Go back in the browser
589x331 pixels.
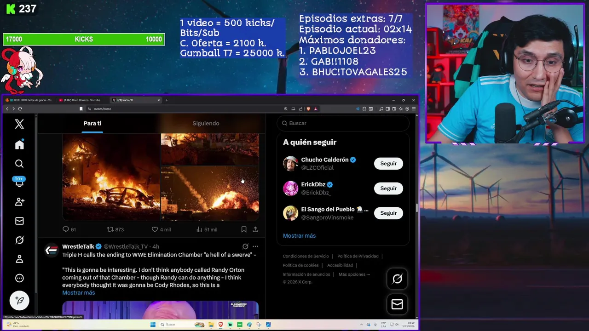click(x=7, y=109)
